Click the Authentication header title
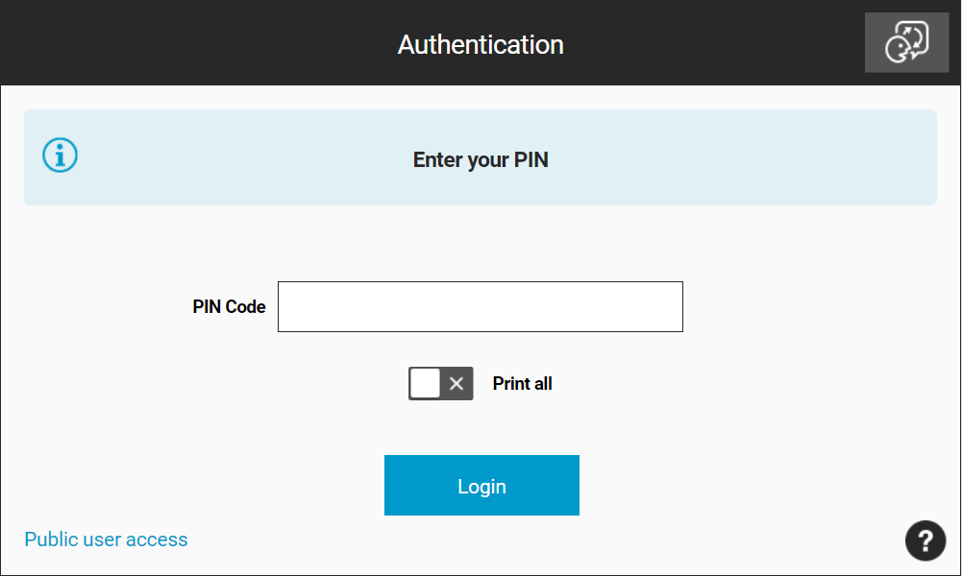 pyautogui.click(x=481, y=45)
